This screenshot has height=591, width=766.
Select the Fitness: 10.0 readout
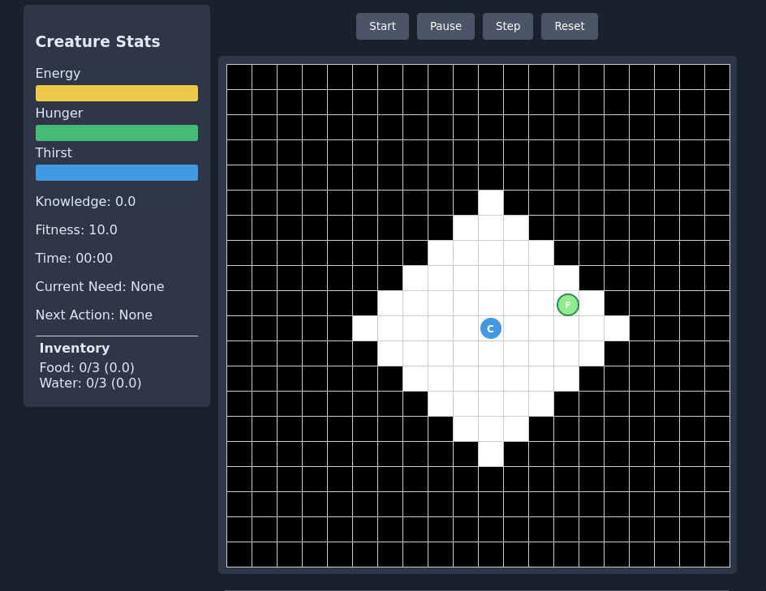click(76, 229)
